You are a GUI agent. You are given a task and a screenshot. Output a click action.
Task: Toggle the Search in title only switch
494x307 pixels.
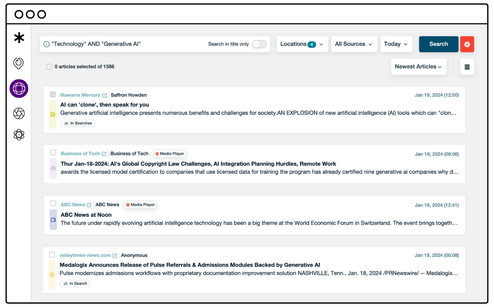(x=259, y=44)
